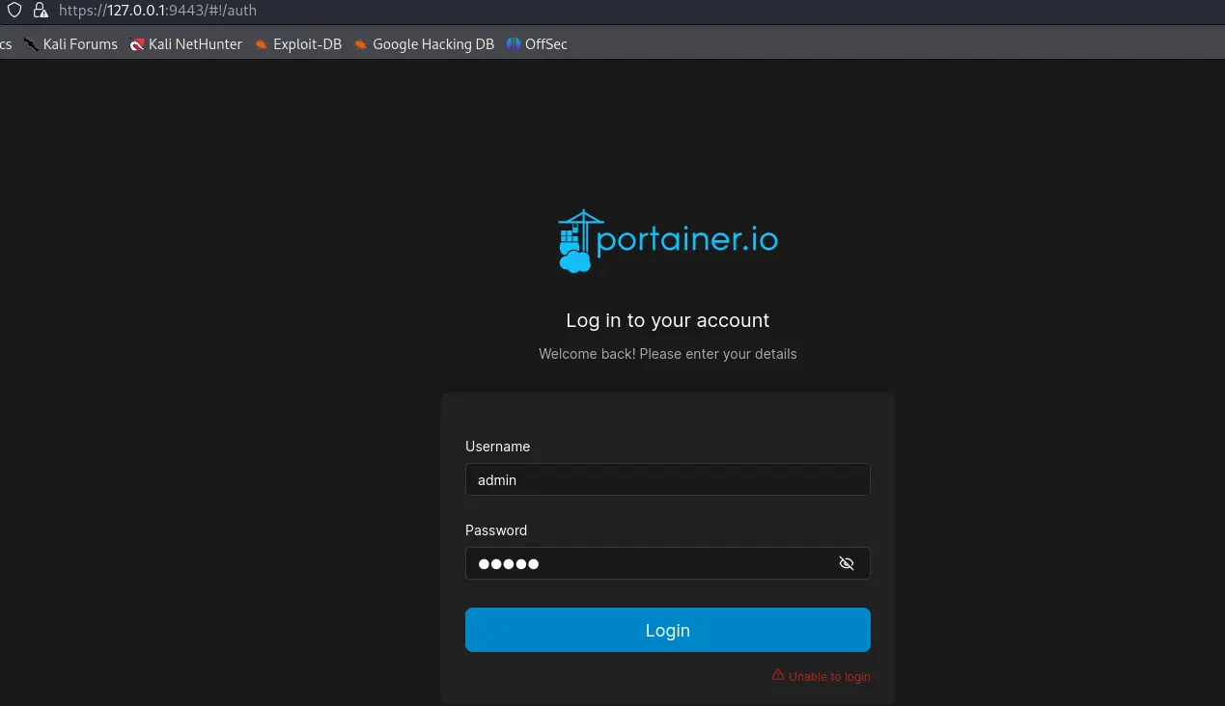Open the Exploit-DB bookmark
1225x706 pixels.
pyautogui.click(x=297, y=43)
